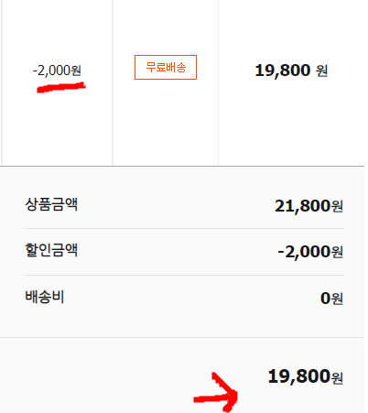Viewport: 368px width, 413px height.
Task: Click the horizontal border under the product row
Action: (x=182, y=166)
